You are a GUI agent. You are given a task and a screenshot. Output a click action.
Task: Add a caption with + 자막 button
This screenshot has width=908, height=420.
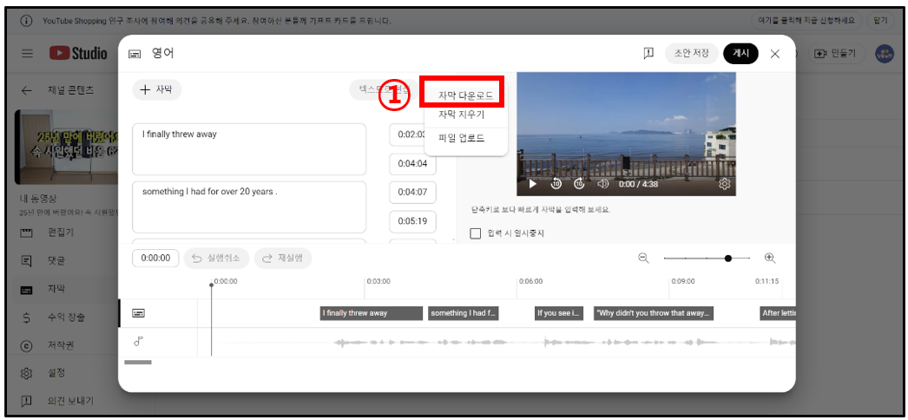pos(157,89)
